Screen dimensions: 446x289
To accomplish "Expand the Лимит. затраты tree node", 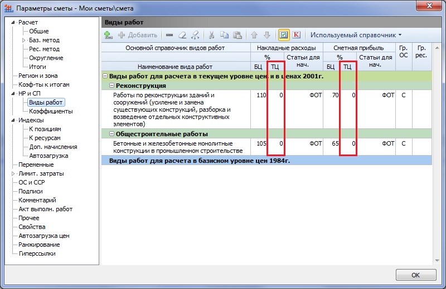I will (13, 173).
